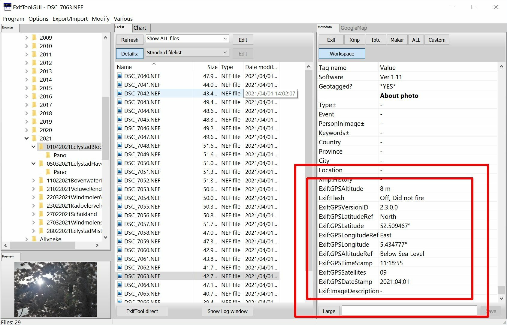Open the Workspace metadata view
Viewport: 507px width, 325px height.
(x=341, y=53)
